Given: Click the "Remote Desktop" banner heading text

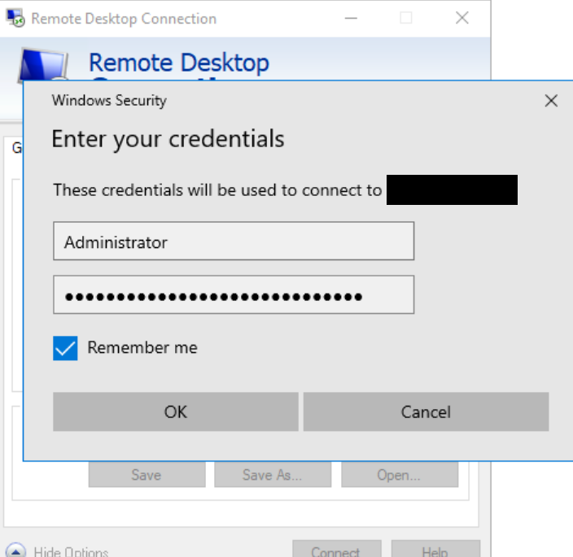Looking at the screenshot, I should pyautogui.click(x=179, y=63).
